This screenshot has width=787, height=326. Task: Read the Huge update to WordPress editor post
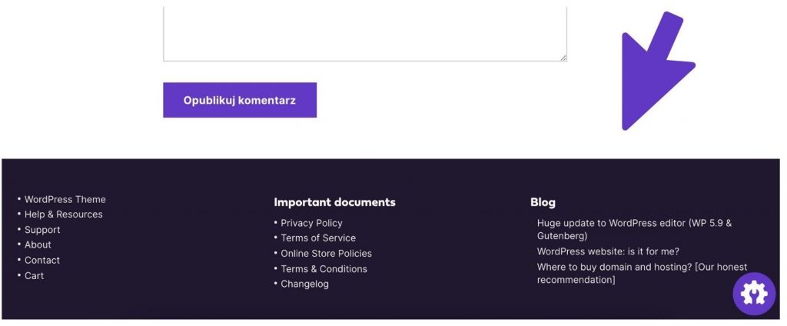point(634,229)
